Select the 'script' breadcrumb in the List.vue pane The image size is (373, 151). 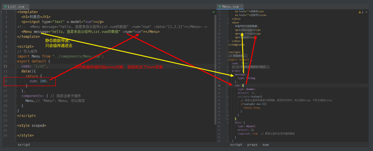click(24, 145)
